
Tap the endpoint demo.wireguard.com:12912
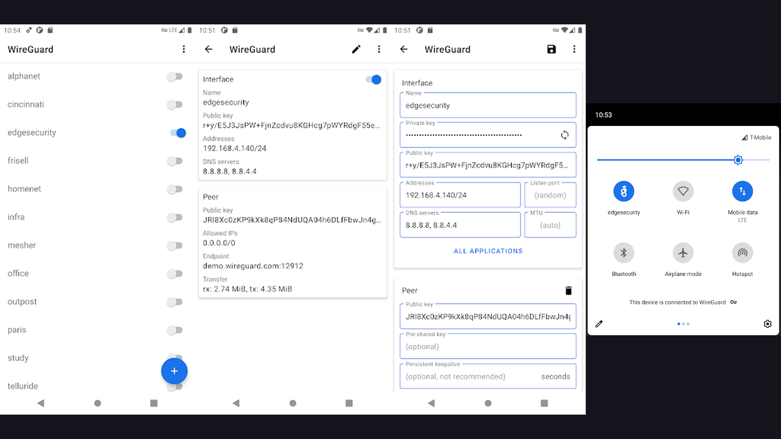[x=253, y=266]
